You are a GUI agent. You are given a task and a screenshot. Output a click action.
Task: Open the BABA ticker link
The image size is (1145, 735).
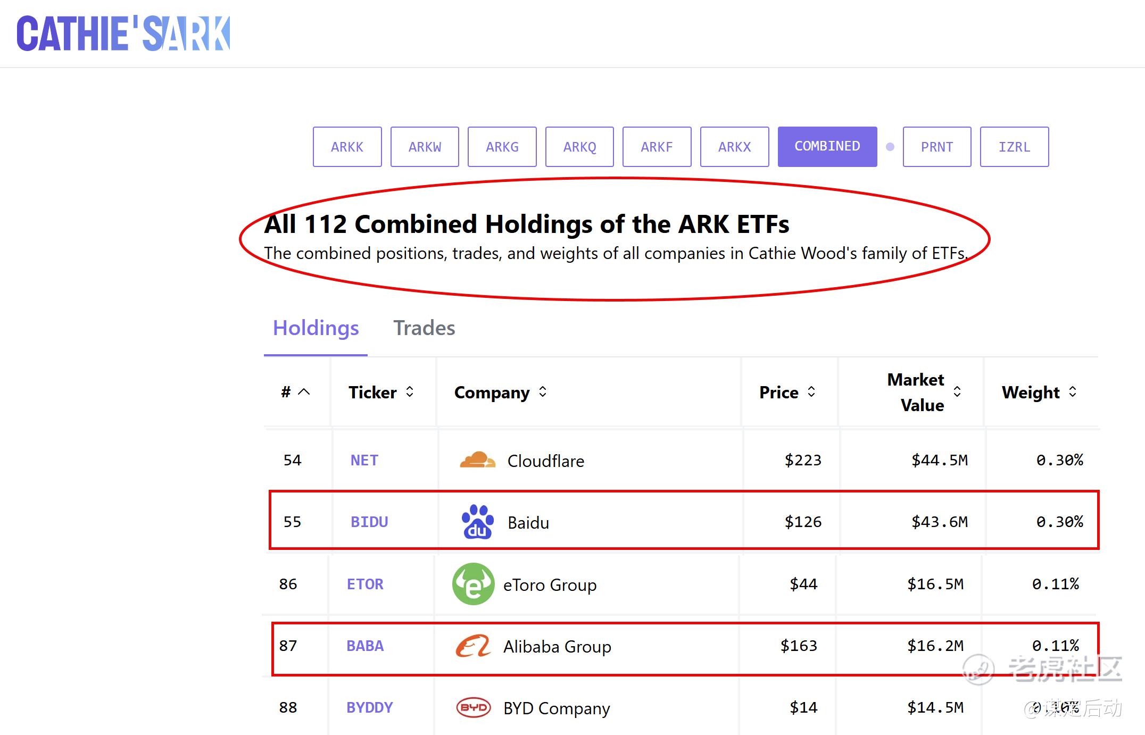tap(365, 646)
